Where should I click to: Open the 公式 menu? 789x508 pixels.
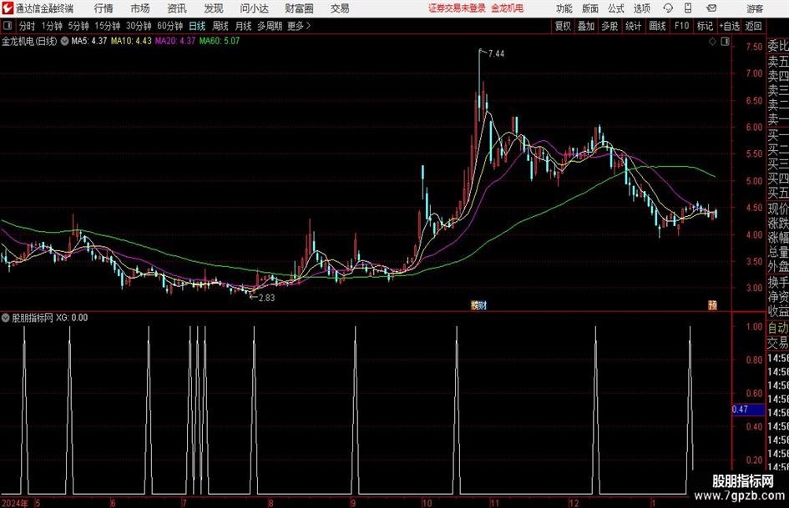[616, 8]
